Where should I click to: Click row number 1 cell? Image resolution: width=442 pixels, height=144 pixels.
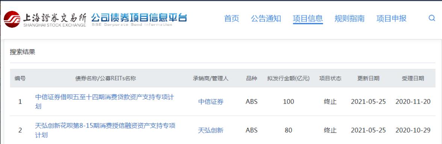(20, 102)
